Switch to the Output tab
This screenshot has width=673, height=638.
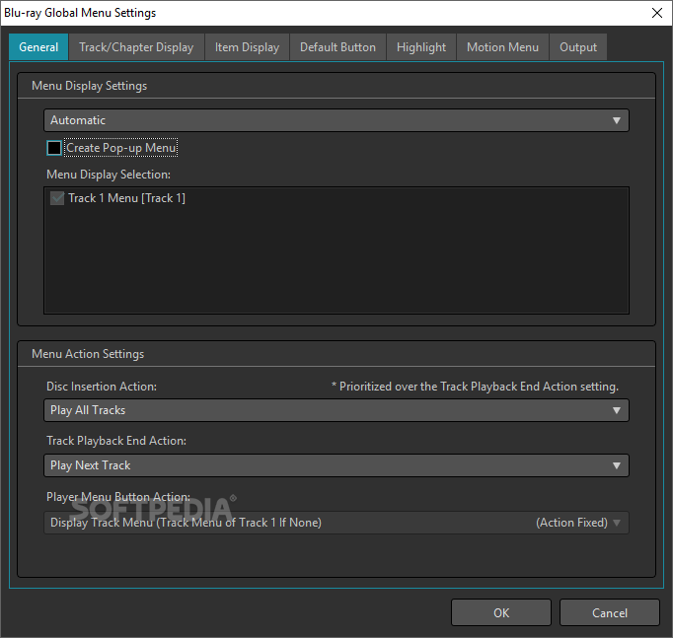(x=578, y=46)
